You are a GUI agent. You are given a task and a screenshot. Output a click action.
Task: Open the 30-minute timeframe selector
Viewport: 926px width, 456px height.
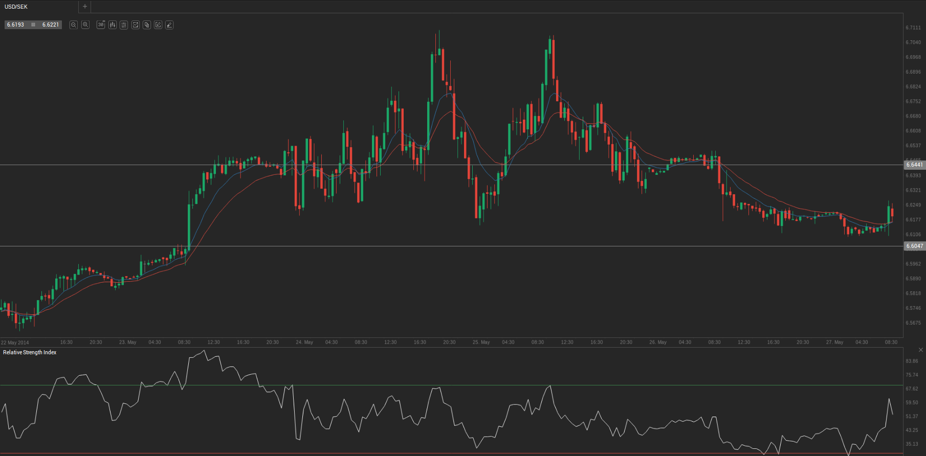click(x=101, y=25)
